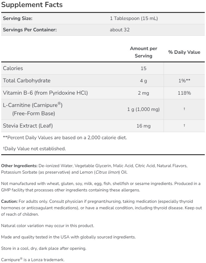
Task: Click the 16 mg stevia amount
Action: [143, 126]
